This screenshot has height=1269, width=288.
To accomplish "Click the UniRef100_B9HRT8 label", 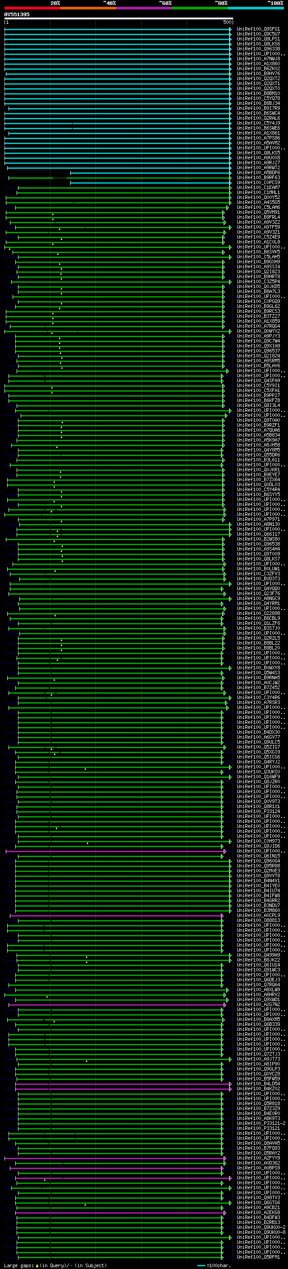I will coord(258,276).
